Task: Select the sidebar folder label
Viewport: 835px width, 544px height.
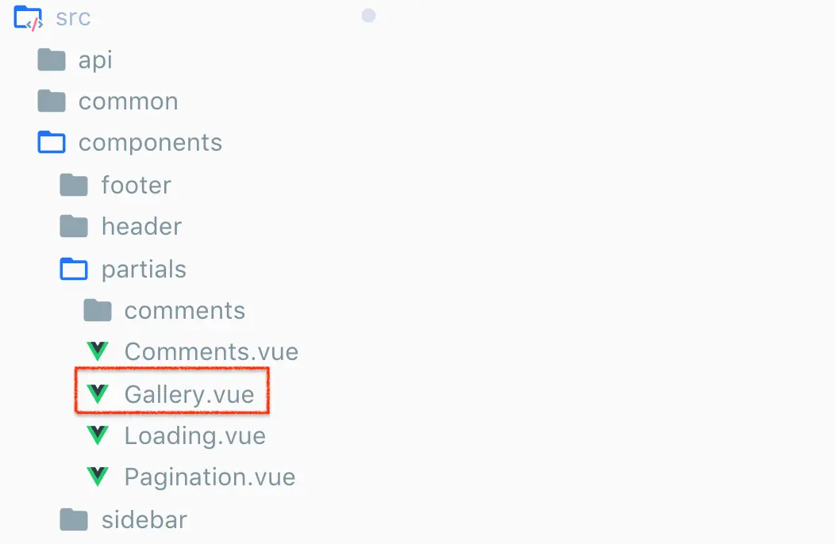Action: point(144,519)
